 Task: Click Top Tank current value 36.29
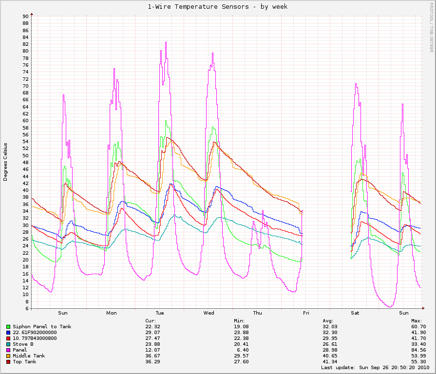point(152,362)
